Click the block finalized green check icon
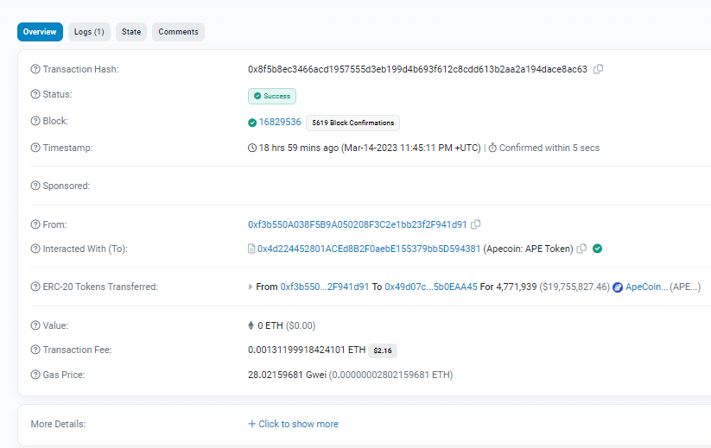This screenshot has width=711, height=448. (252, 123)
